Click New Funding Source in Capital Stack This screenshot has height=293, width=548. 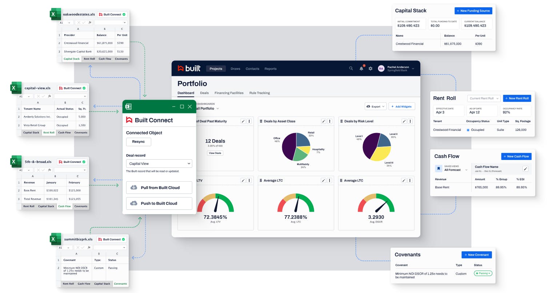[x=473, y=11]
